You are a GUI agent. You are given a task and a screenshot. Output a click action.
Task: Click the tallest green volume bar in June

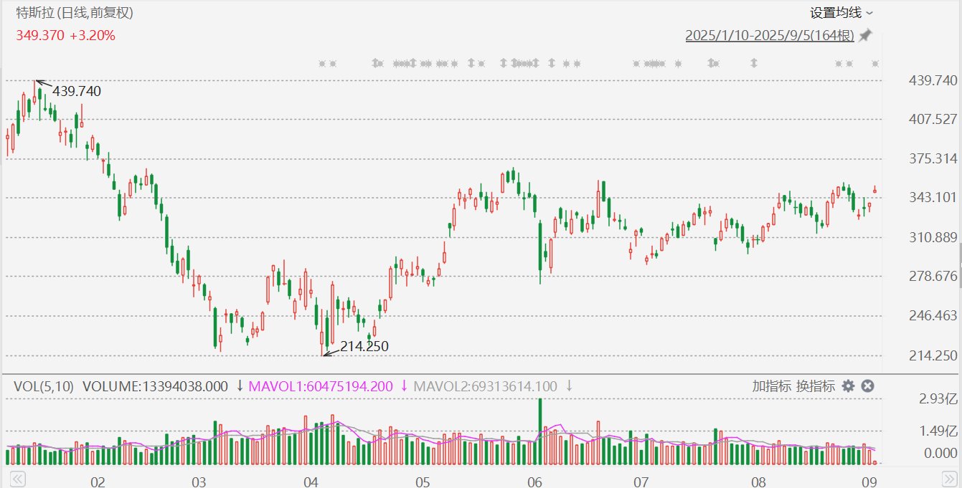click(x=539, y=432)
